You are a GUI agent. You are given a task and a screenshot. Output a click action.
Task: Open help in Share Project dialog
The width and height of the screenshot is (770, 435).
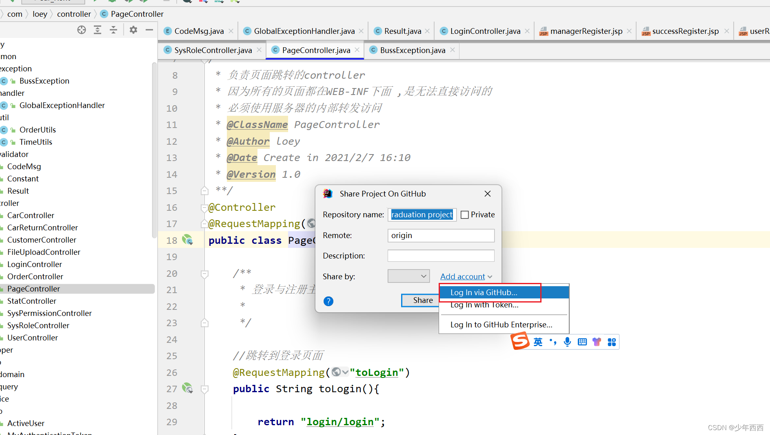[328, 301]
